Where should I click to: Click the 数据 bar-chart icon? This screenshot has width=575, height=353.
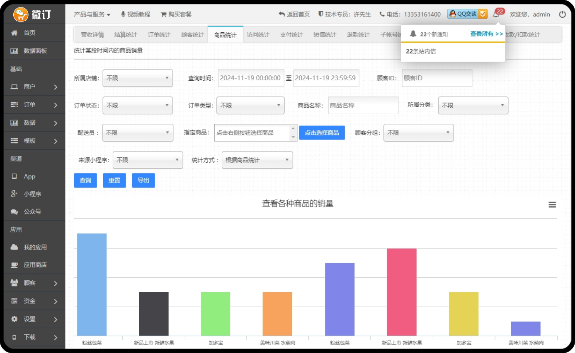click(x=15, y=122)
